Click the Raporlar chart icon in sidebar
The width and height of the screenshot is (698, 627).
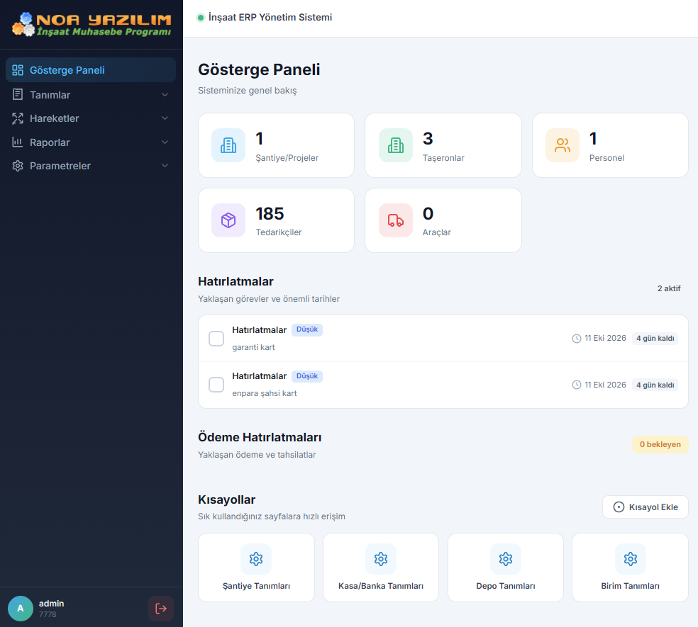18,142
